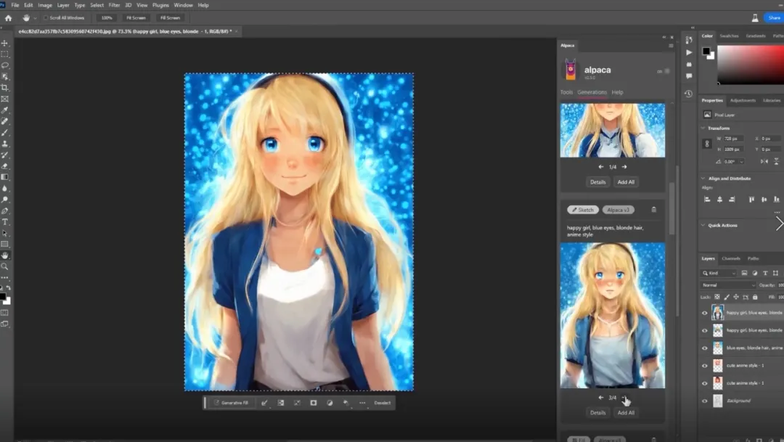Click the foreground color swatch in Color panel
Image resolution: width=784 pixels, height=442 pixels.
point(706,51)
